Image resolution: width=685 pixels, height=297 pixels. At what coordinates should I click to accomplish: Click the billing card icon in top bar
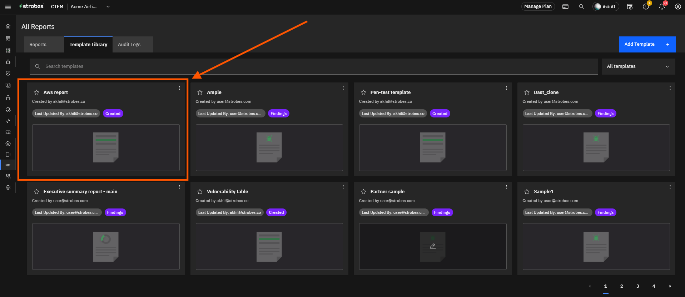pos(565,6)
